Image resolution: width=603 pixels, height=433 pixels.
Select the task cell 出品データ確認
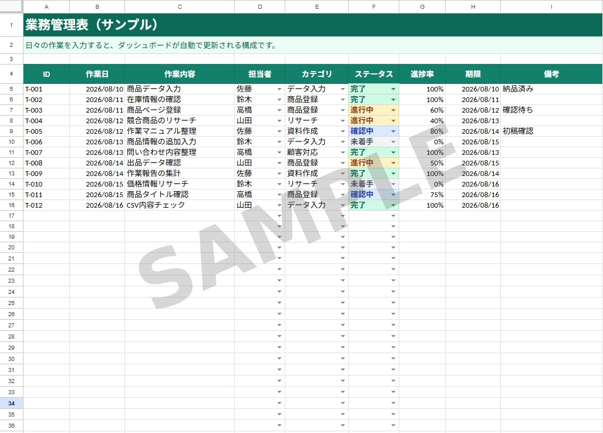pyautogui.click(x=180, y=163)
